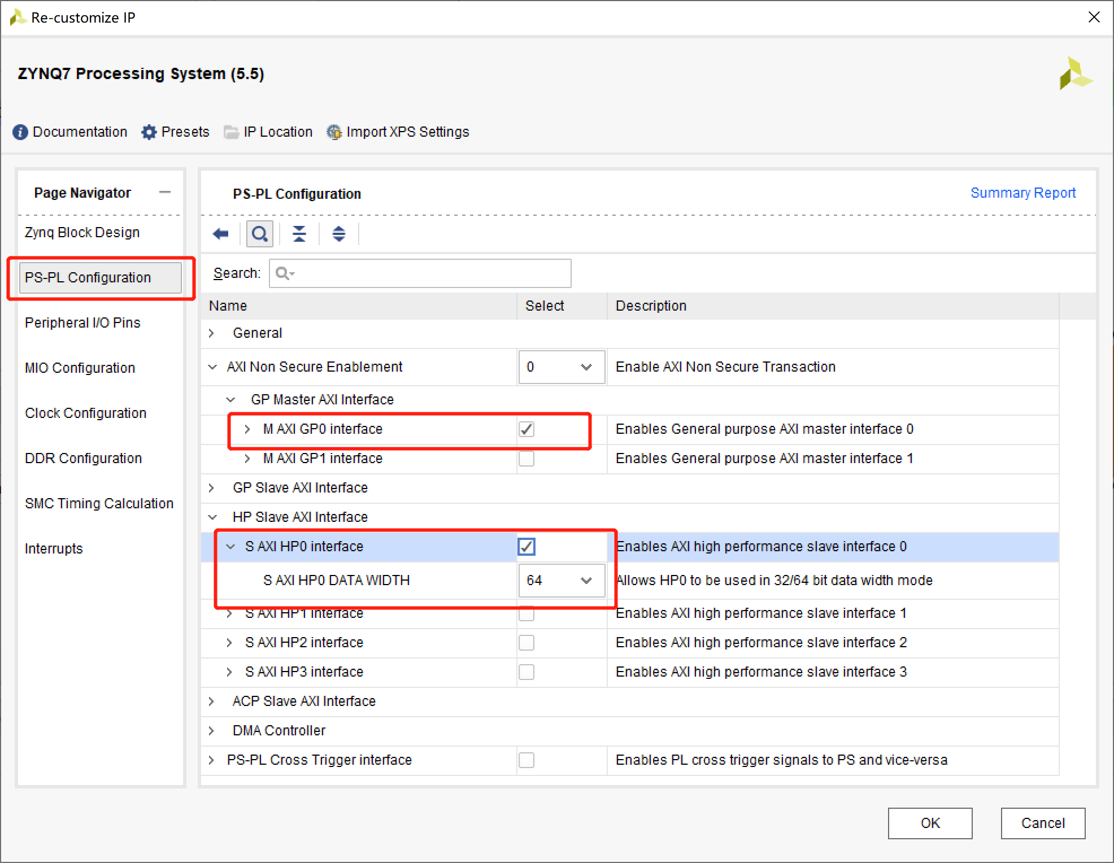Select the S AXI HP0 DATA WIDTH row
1114x863 pixels.
click(x=630, y=581)
